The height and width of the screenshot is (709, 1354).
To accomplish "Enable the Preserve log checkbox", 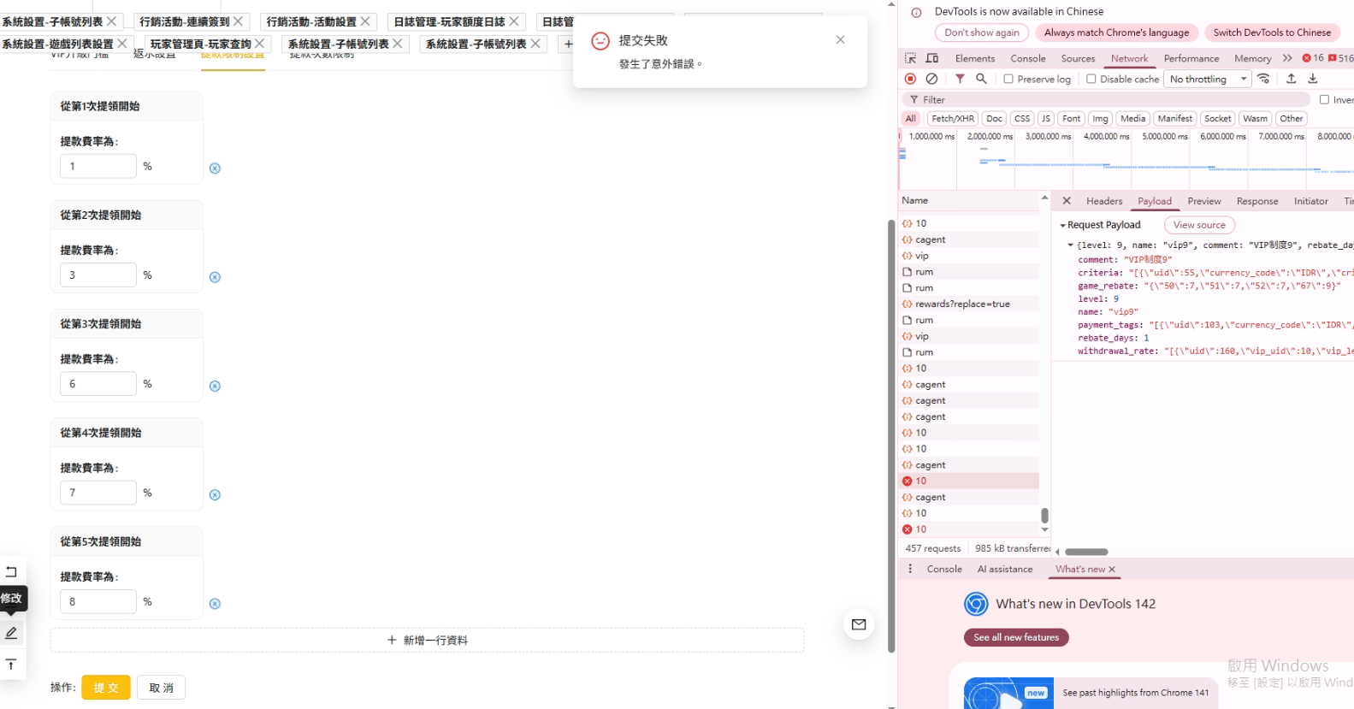I will click(x=1008, y=79).
